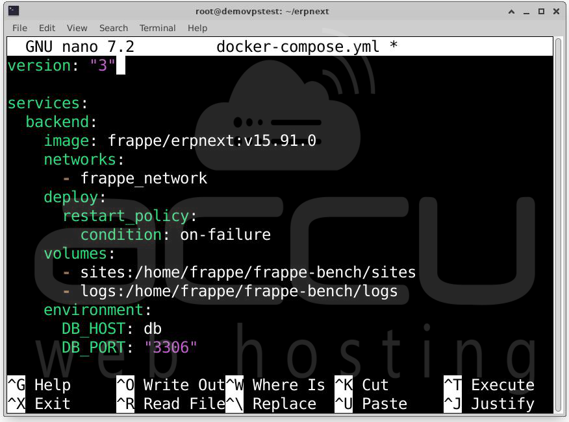Click the docker-compose.yml filename in nano header
The image size is (569, 422).
pyautogui.click(x=298, y=47)
